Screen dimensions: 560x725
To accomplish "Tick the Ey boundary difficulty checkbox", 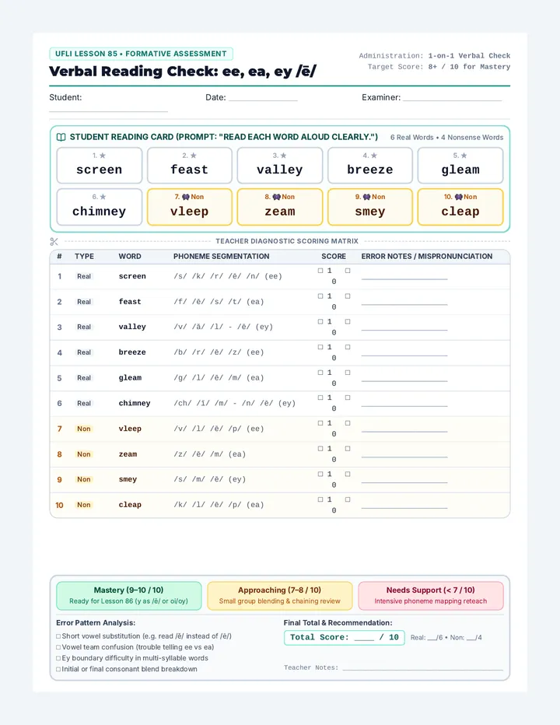I will click(x=59, y=658).
